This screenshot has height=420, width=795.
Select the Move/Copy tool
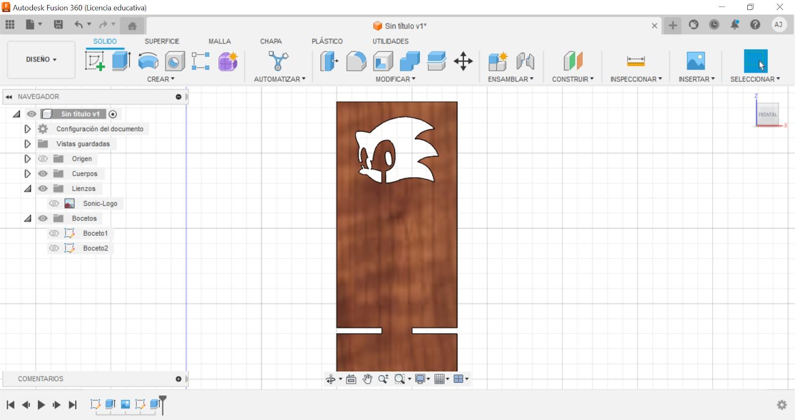pyautogui.click(x=463, y=61)
